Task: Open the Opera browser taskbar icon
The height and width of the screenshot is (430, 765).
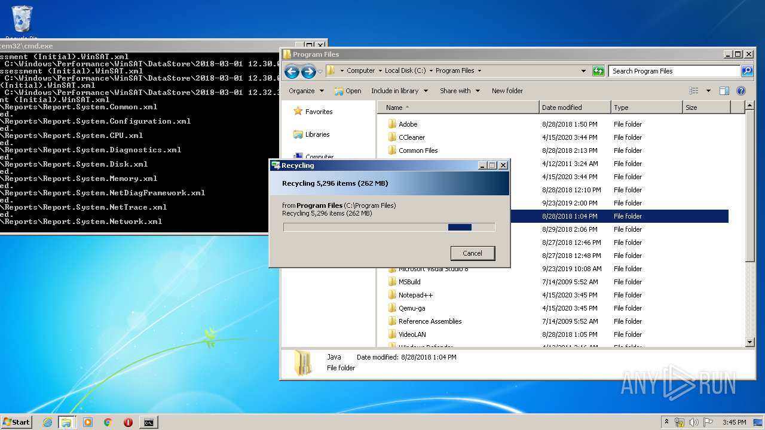Action: 128,422
